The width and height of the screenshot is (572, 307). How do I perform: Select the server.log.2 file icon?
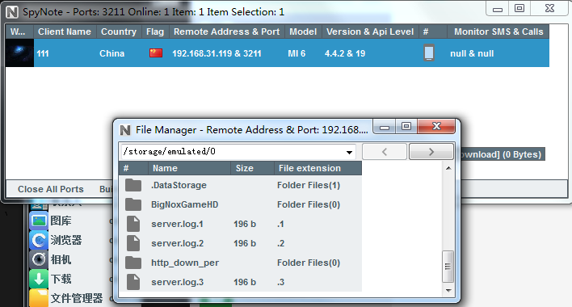click(x=133, y=243)
